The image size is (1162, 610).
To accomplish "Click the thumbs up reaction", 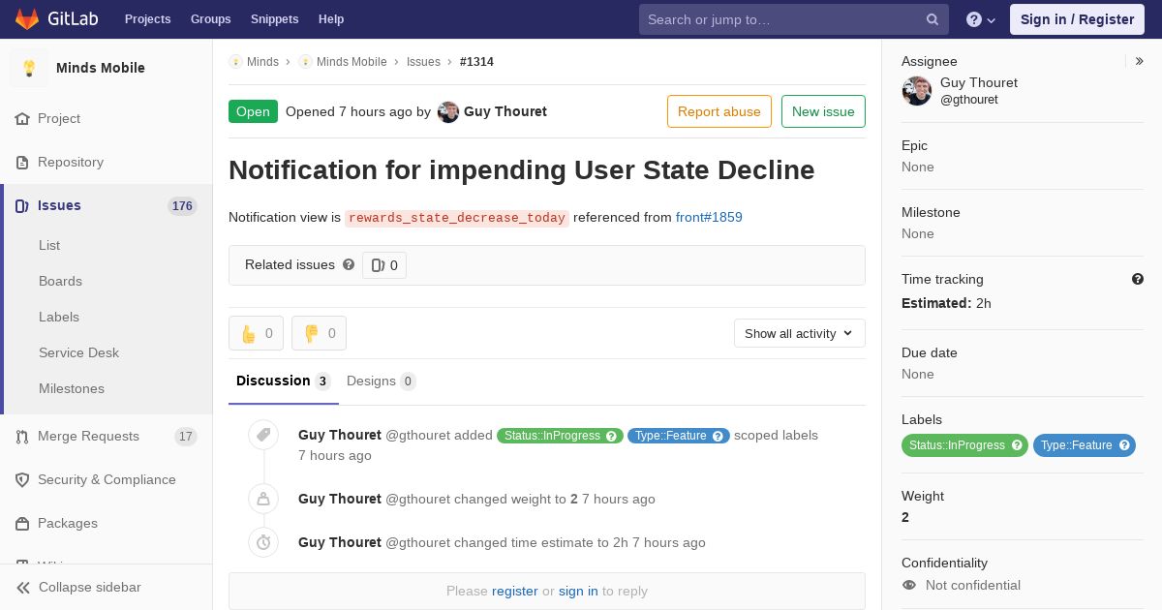I will (x=256, y=333).
